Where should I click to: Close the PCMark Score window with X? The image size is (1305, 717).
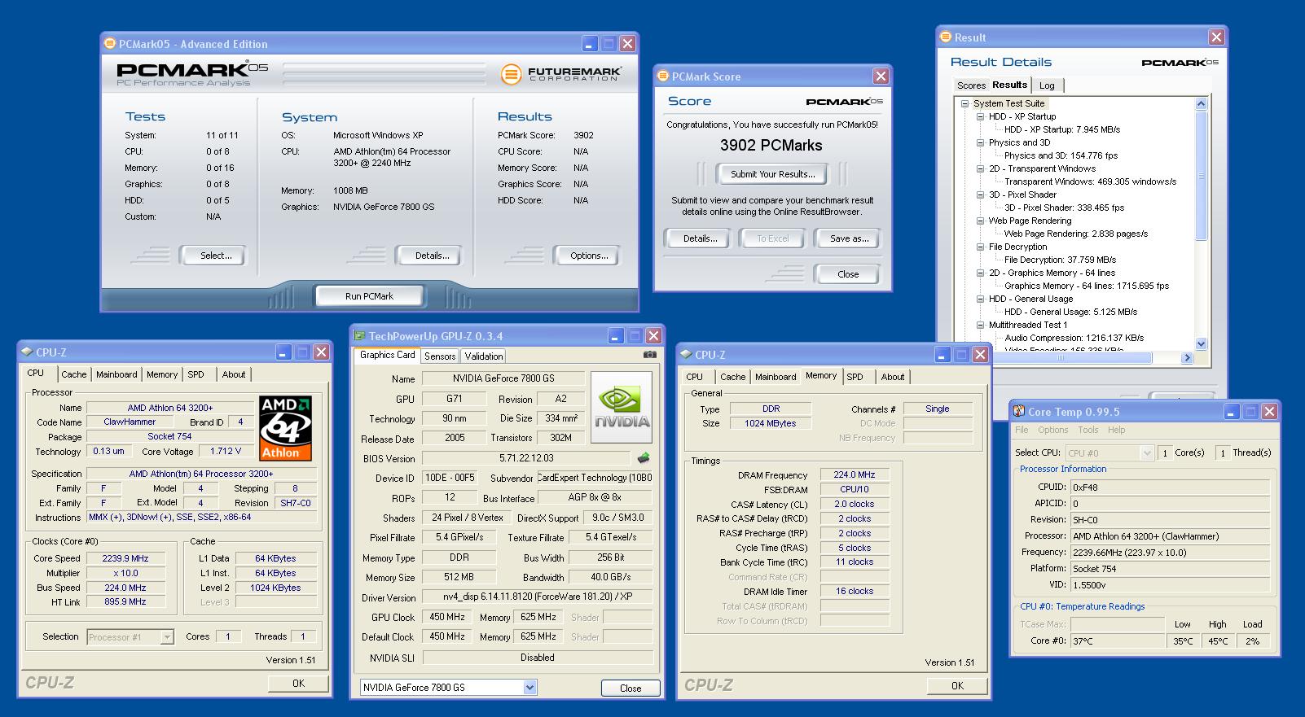tap(881, 76)
